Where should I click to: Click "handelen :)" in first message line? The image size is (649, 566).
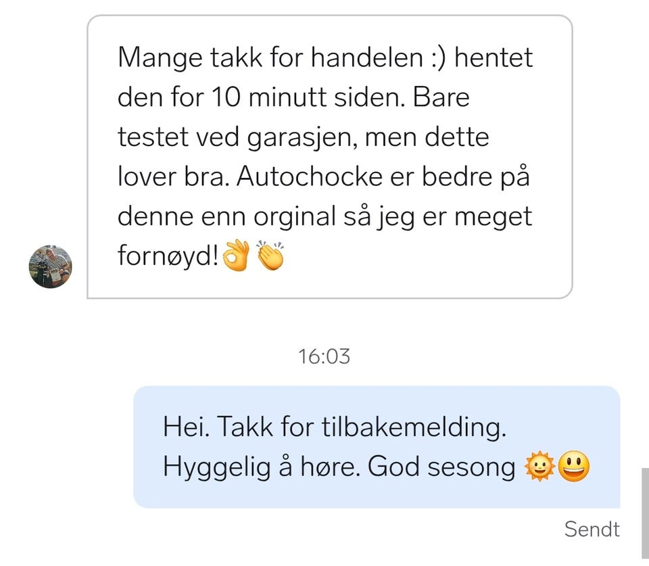coord(378,57)
